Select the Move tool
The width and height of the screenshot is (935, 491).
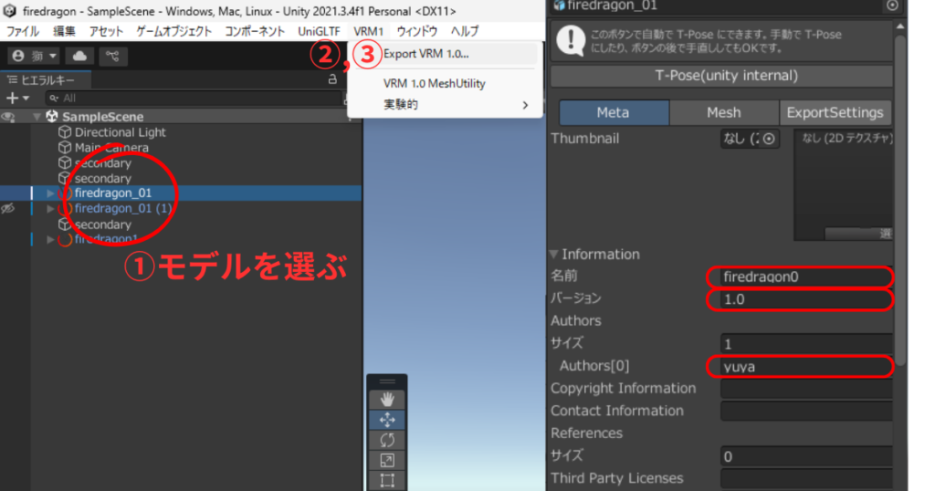pos(387,420)
